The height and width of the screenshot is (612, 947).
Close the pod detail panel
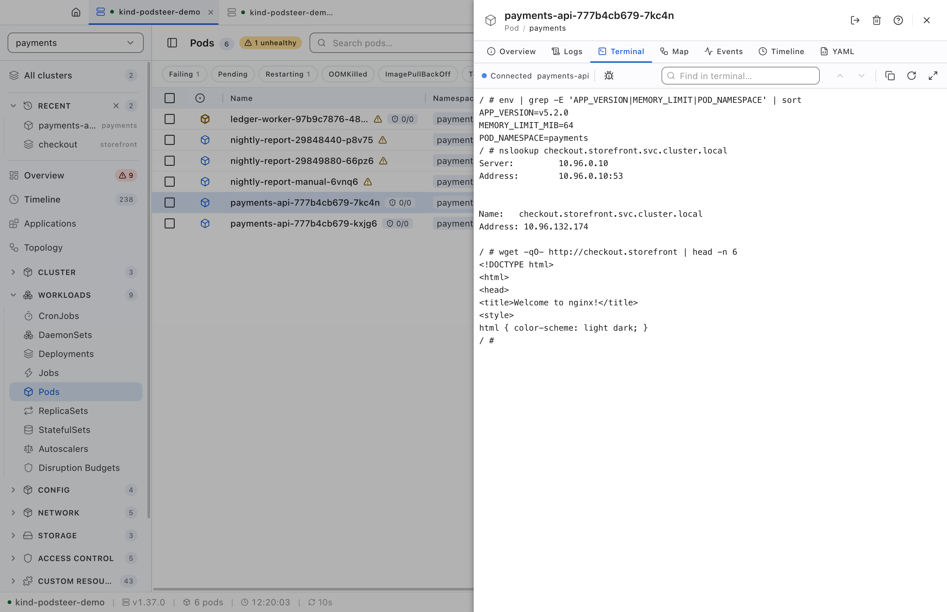[x=926, y=20]
